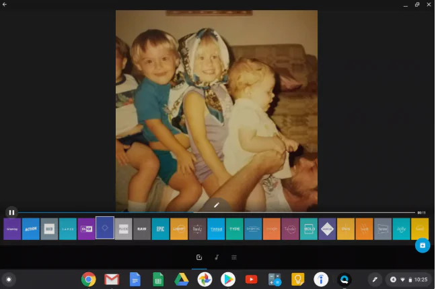This screenshot has width=436, height=289.
Task: Open Google Photos from the shelf
Action: 205,279
